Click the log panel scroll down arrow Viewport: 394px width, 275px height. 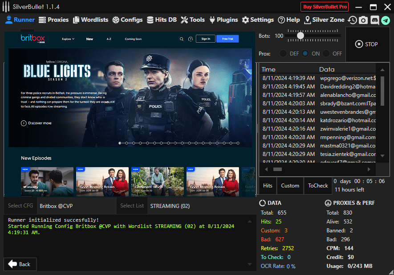[x=249, y=264]
